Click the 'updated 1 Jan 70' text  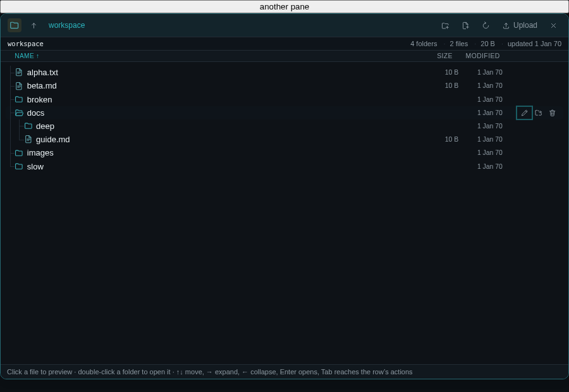pyautogui.click(x=534, y=44)
